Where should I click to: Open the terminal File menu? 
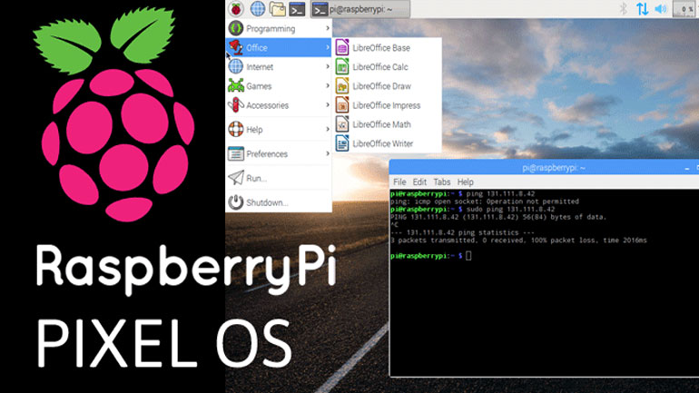(x=399, y=182)
